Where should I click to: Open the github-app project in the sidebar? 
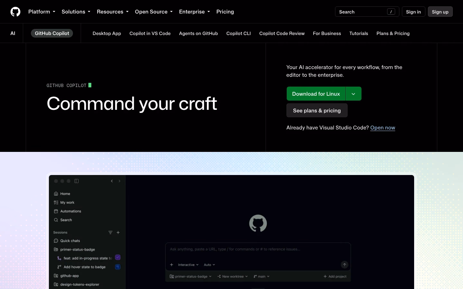(66, 276)
